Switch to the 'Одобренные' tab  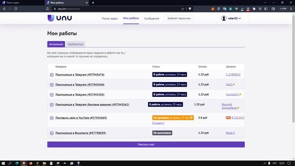coord(76,44)
